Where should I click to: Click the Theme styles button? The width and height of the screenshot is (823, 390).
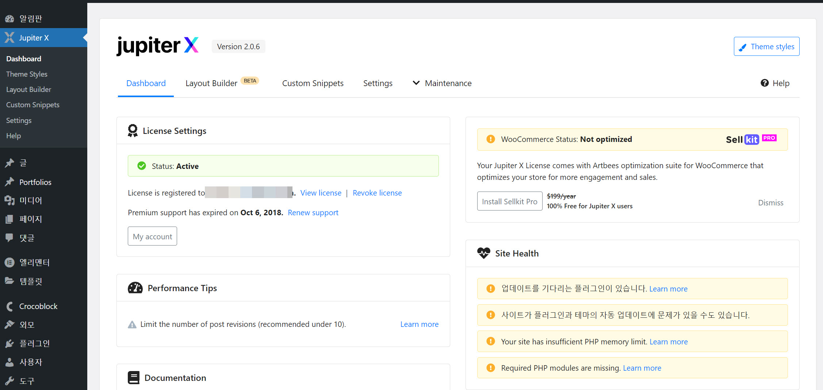point(766,46)
